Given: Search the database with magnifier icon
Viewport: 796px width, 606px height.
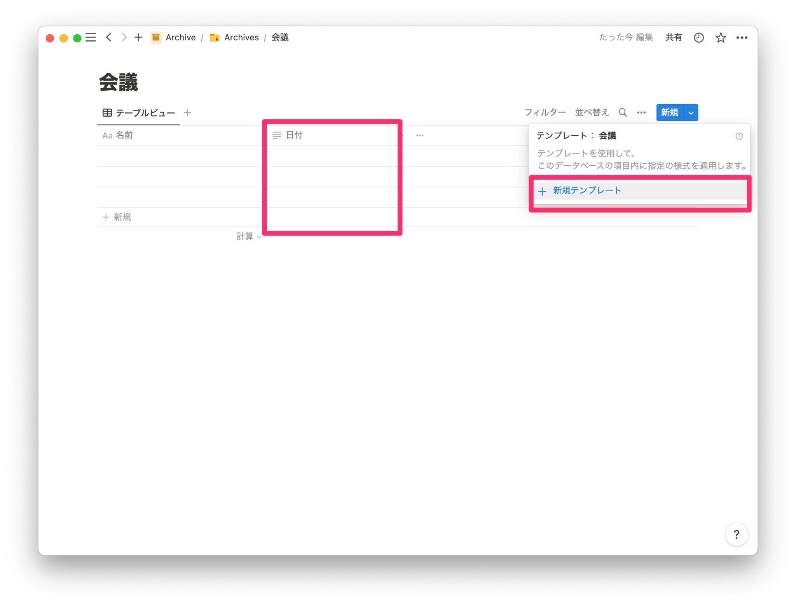Looking at the screenshot, I should pos(623,113).
